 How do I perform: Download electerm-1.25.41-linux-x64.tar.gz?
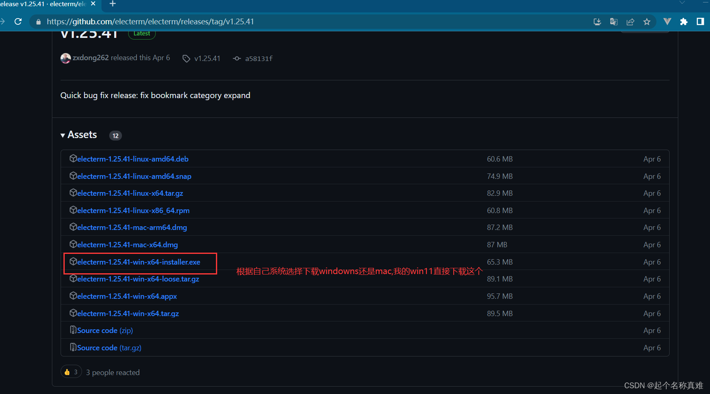(130, 193)
